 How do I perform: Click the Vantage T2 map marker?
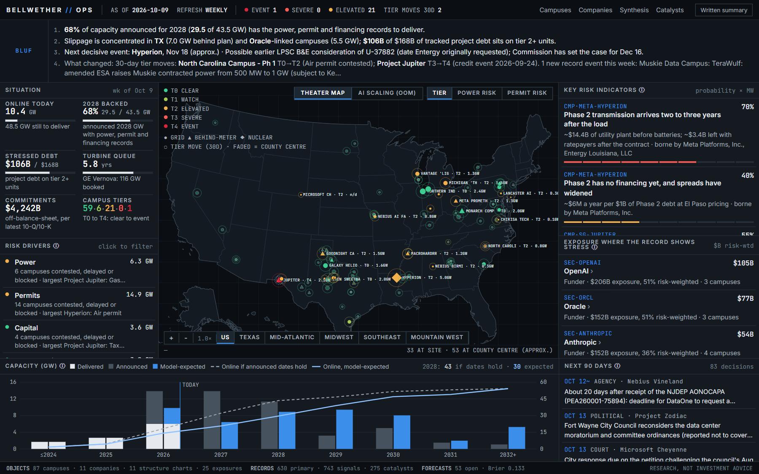tap(417, 174)
